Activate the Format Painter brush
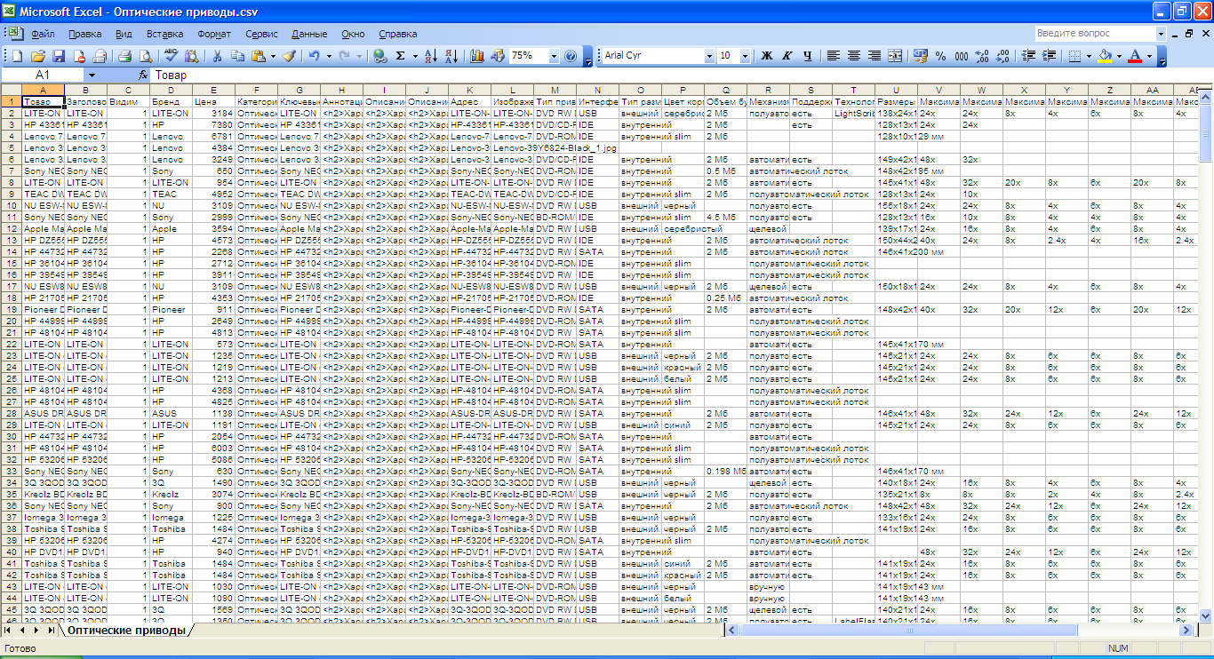The width and height of the screenshot is (1214, 659). tap(290, 56)
